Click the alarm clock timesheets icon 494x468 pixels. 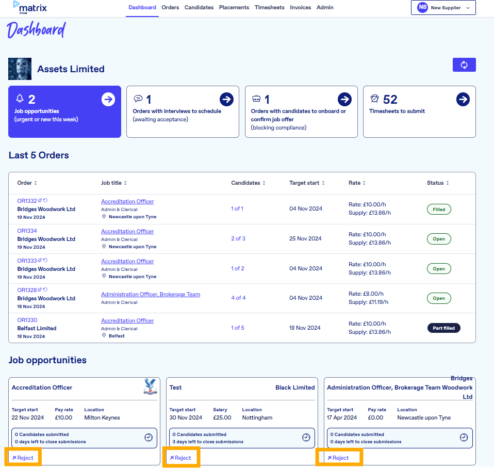(374, 99)
